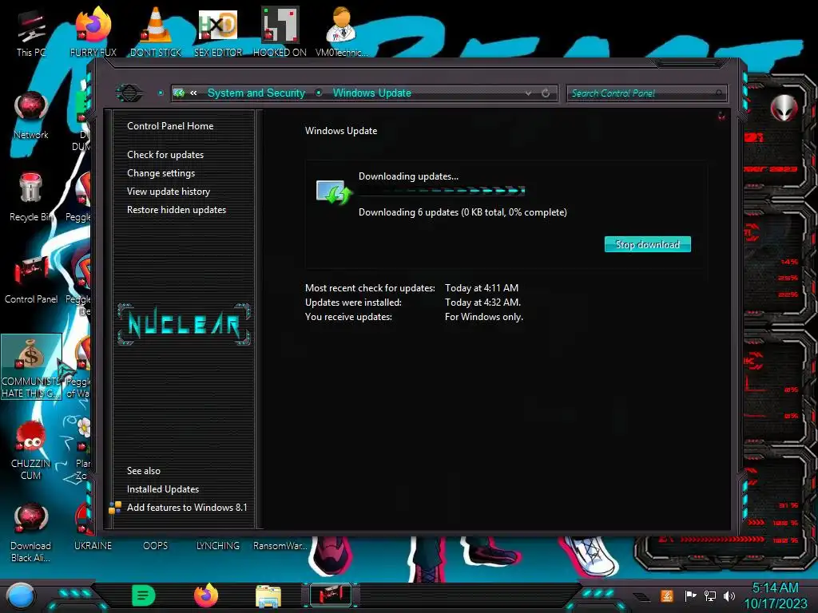Open Change settings link
The image size is (818, 613).
point(161,173)
